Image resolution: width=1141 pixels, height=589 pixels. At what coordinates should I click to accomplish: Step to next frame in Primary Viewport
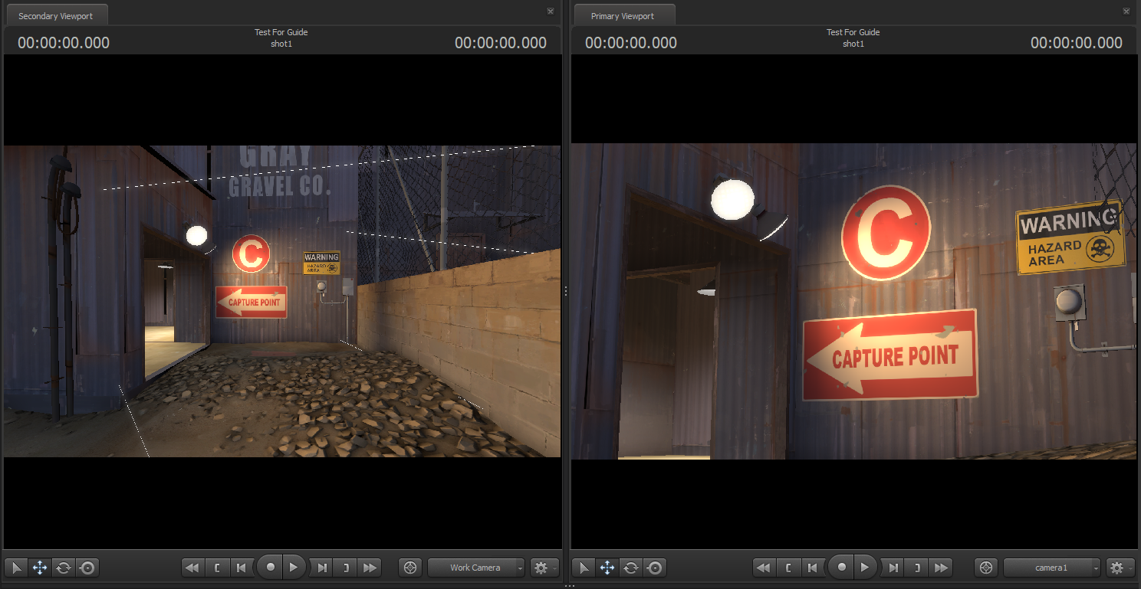pos(893,568)
